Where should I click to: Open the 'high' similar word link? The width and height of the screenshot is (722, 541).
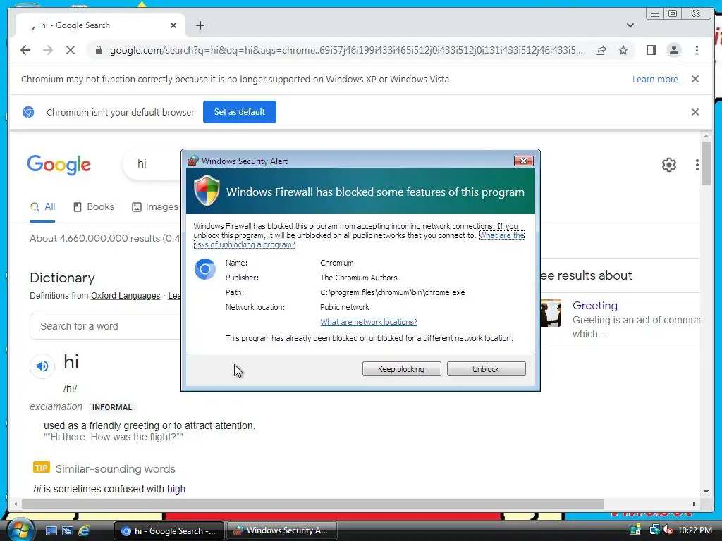click(176, 489)
